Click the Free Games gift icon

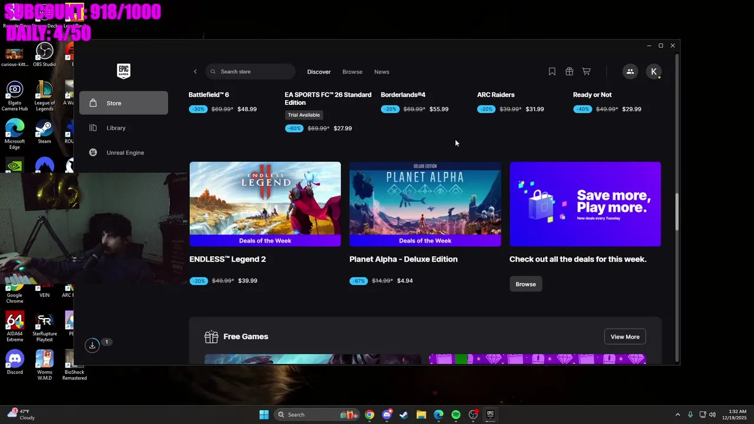coord(211,336)
